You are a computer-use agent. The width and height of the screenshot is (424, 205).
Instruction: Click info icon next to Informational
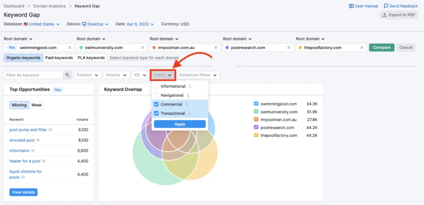190,86
